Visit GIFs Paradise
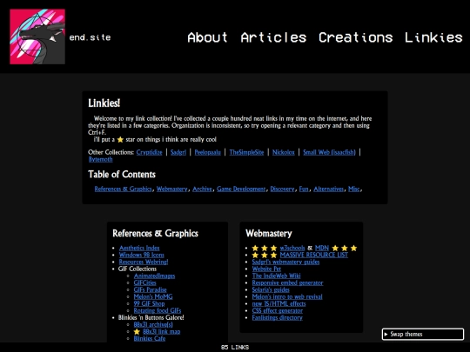Image resolution: width=470 pixels, height=352 pixels. (150, 289)
